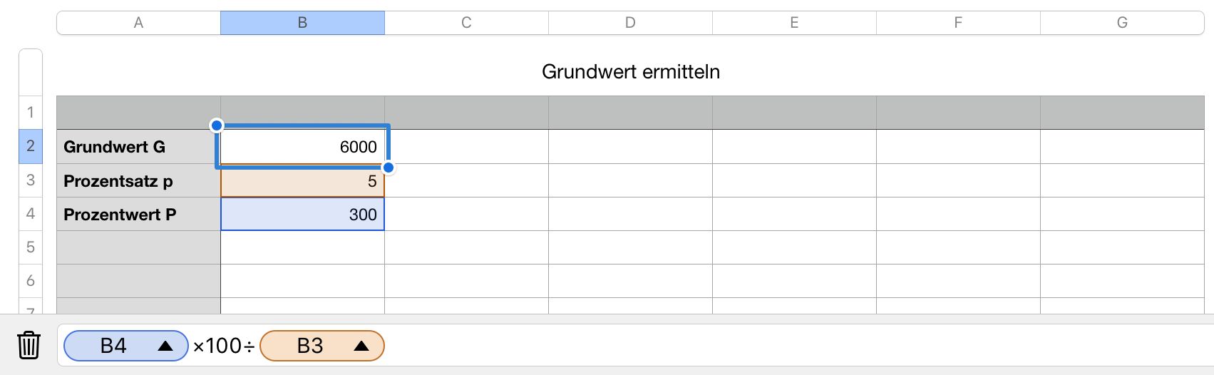
Task: Select column B header
Action: [302, 23]
